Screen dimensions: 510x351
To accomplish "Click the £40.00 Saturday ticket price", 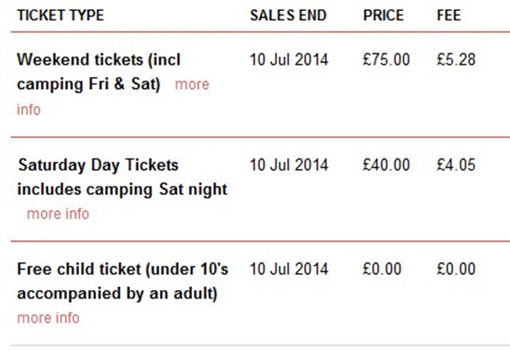I will [x=387, y=164].
